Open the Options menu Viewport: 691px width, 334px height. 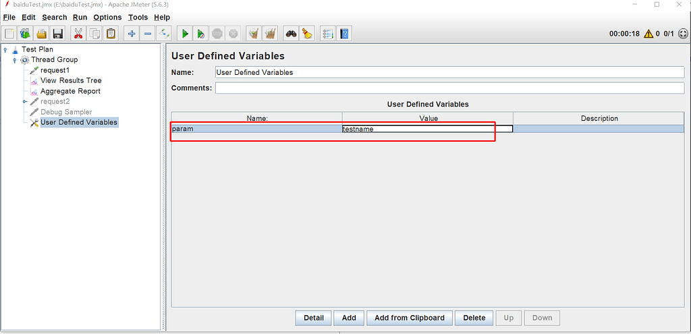[x=107, y=18]
